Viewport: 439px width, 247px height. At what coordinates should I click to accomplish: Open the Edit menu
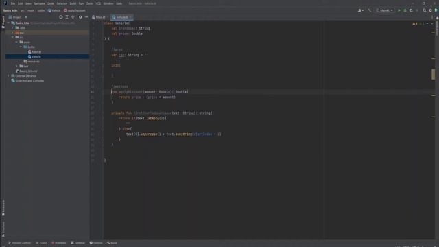20,3
